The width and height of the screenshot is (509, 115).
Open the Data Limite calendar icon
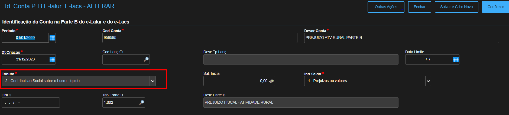pyautogui.click(x=456, y=59)
